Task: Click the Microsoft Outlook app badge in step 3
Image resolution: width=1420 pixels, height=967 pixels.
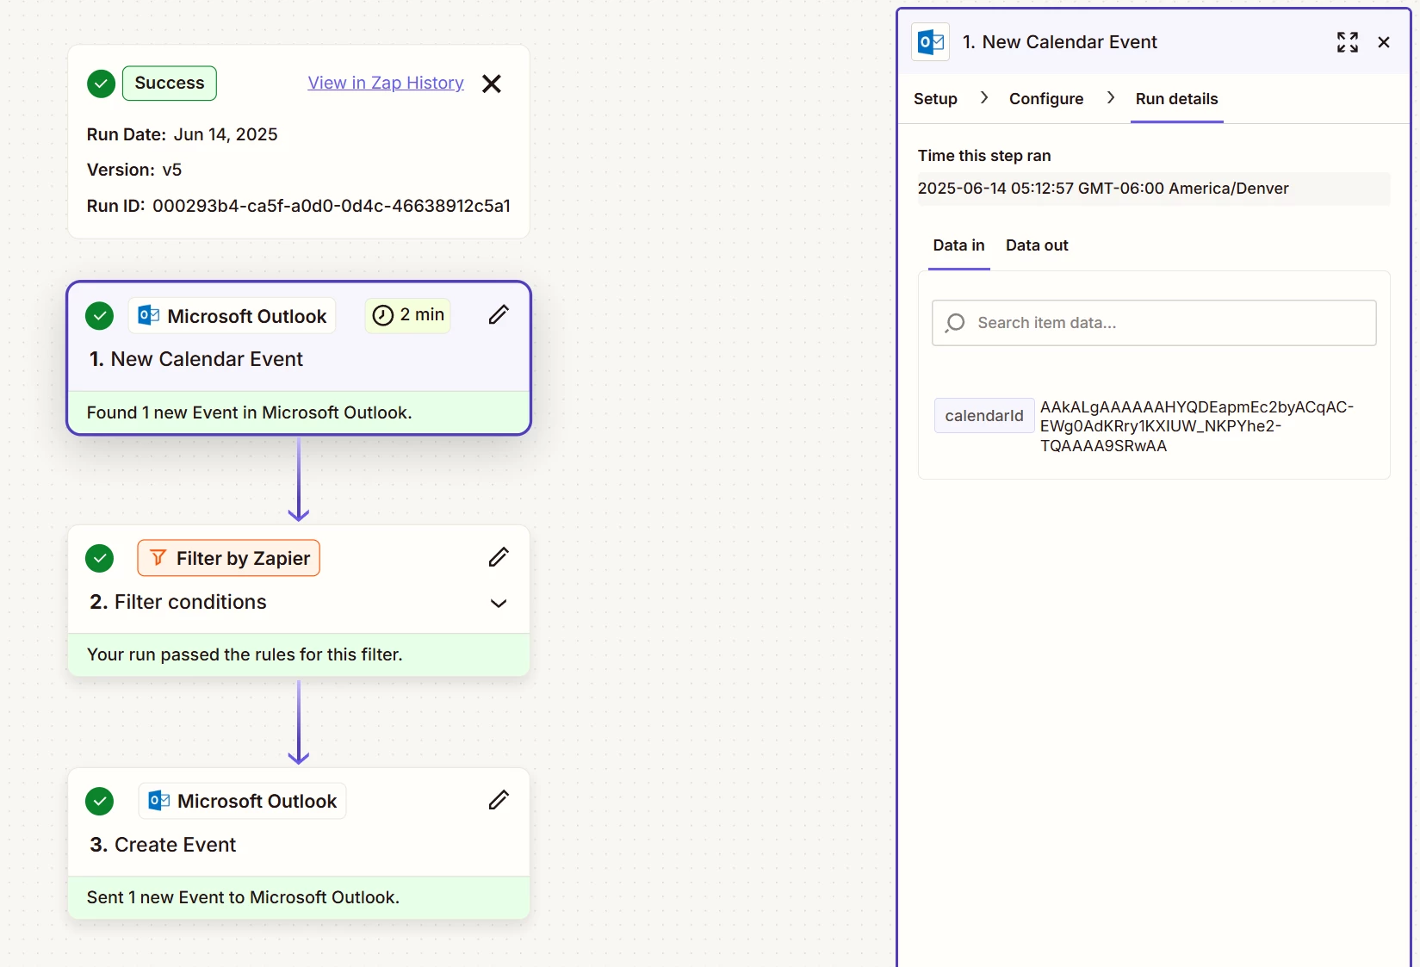Action: click(243, 801)
